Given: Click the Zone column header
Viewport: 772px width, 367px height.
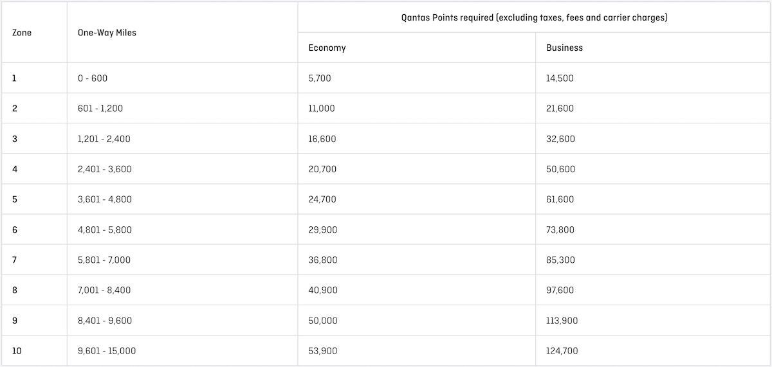Looking at the screenshot, I should [22, 32].
